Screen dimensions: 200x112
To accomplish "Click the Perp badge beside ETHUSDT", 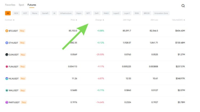I will [22, 43].
